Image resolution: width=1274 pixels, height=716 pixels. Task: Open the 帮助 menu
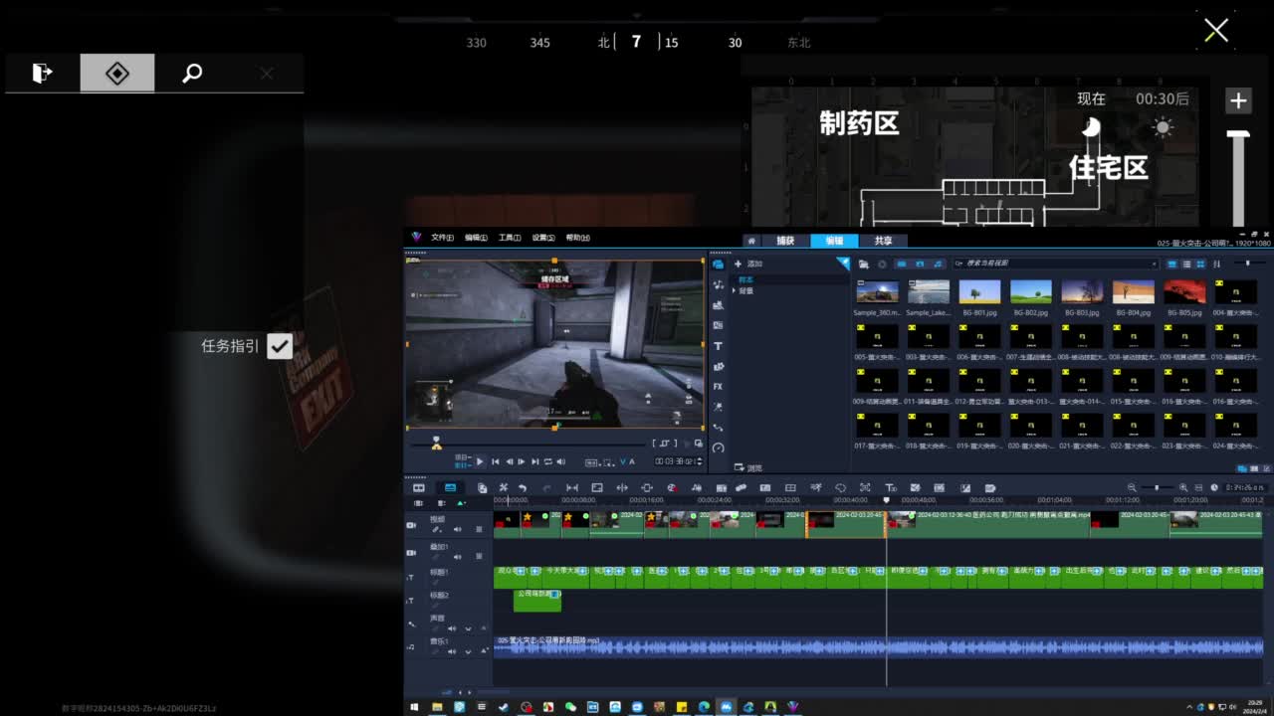577,239
